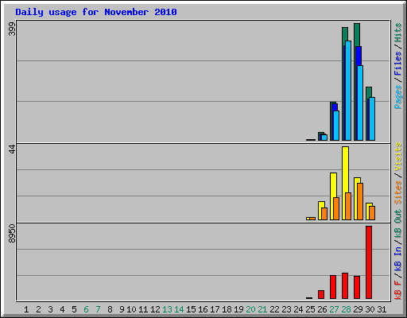Viewport: 407px width, 318px height.
Task: Click the x-axis day label 3
Action: [x=50, y=309]
